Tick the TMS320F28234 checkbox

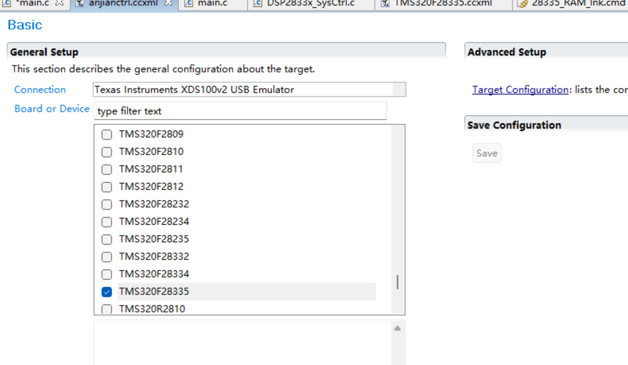[107, 222]
